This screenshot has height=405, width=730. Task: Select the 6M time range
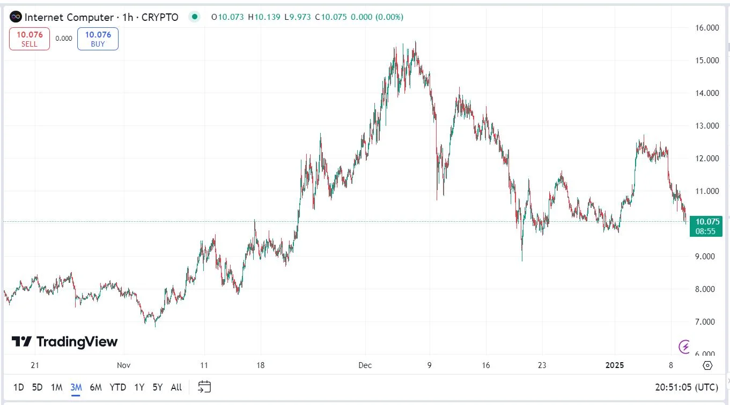coord(95,387)
